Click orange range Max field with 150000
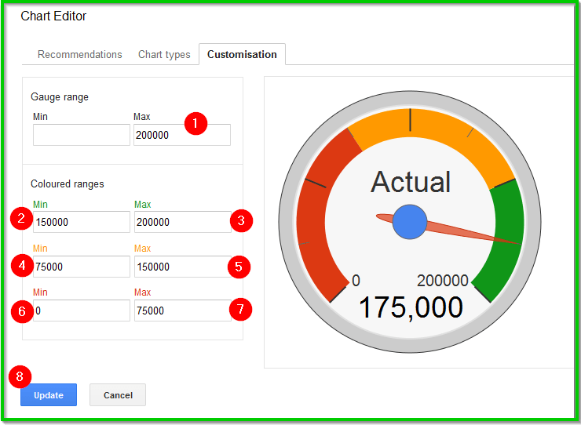This screenshot has width=581, height=425. pyautogui.click(x=181, y=267)
